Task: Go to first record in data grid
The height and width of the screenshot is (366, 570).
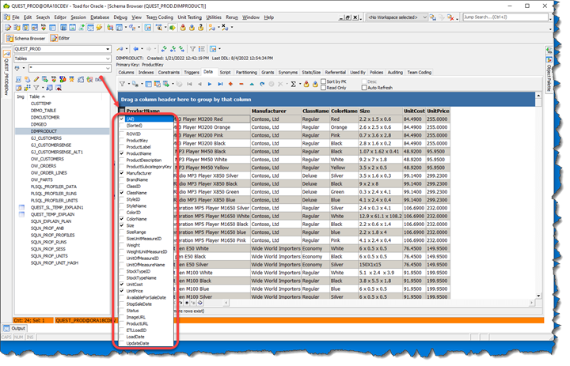Action: 189,85
